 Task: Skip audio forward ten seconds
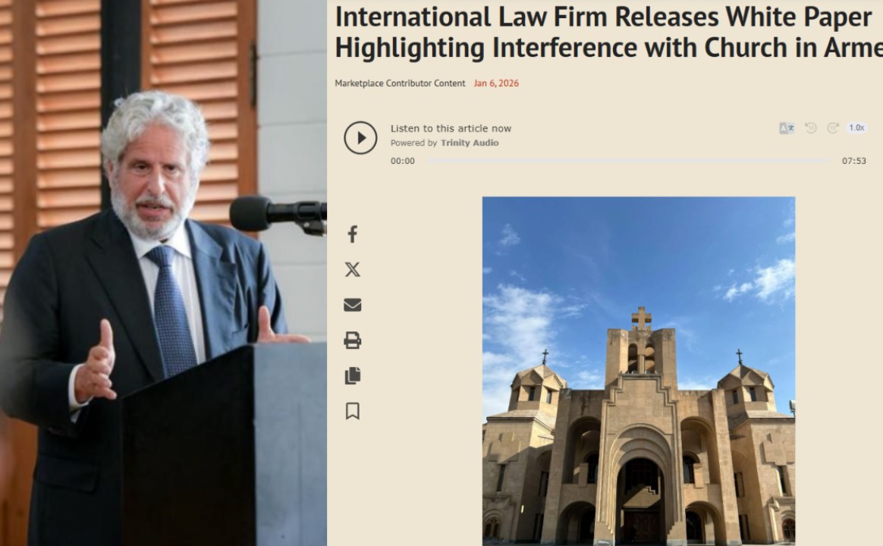click(x=833, y=127)
